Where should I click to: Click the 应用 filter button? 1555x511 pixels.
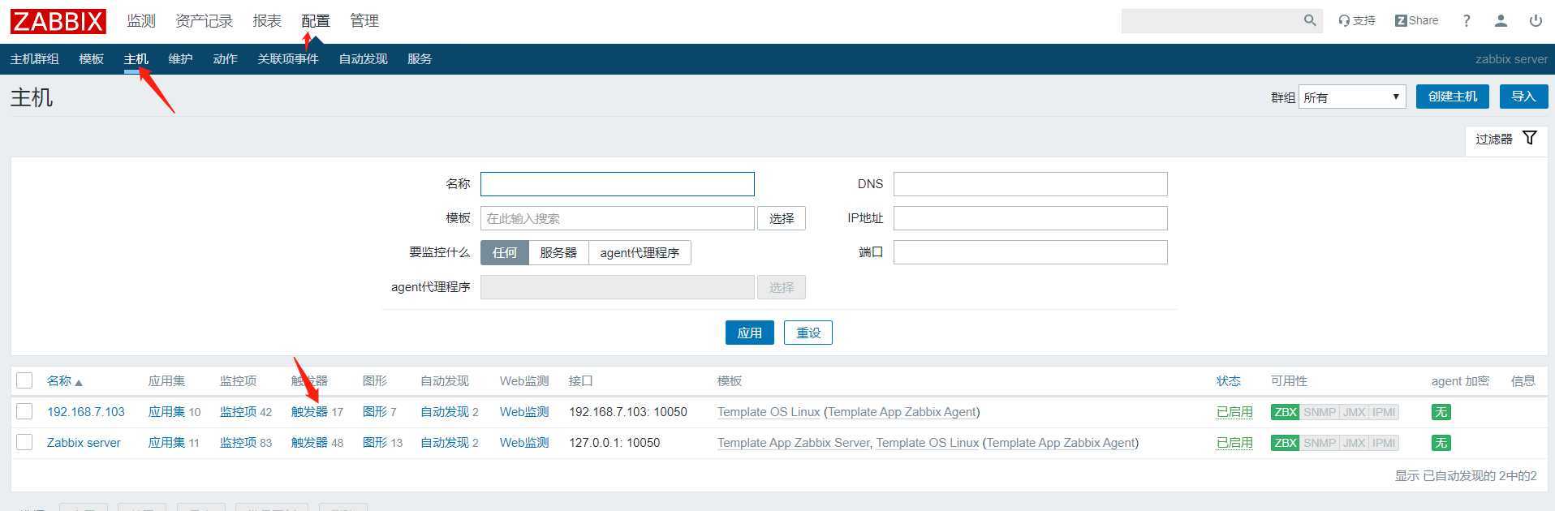(x=749, y=333)
